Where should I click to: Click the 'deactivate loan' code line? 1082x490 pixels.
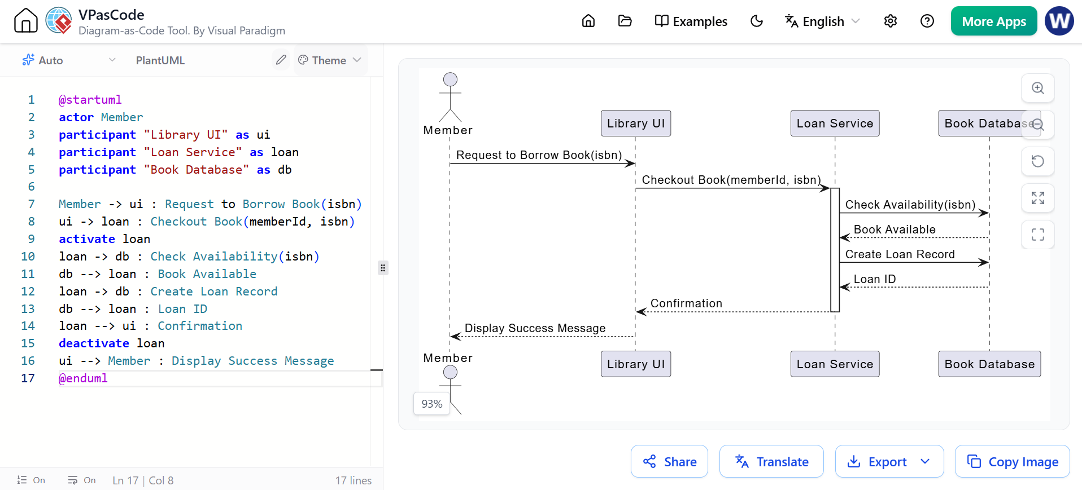112,343
